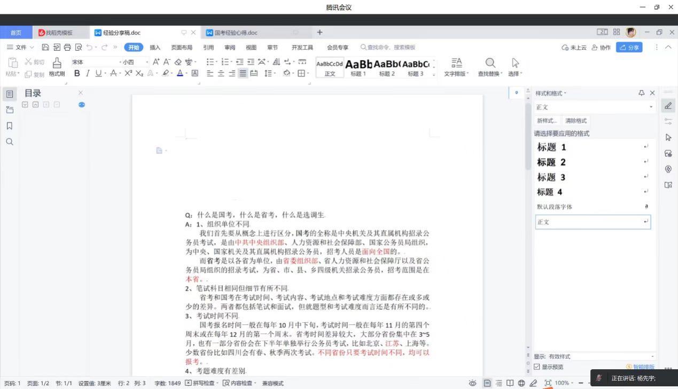
Task: Click the 清除格式 button
Action: 576,121
